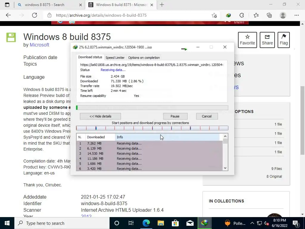Open the Mail app from taskbar

tap(190, 223)
